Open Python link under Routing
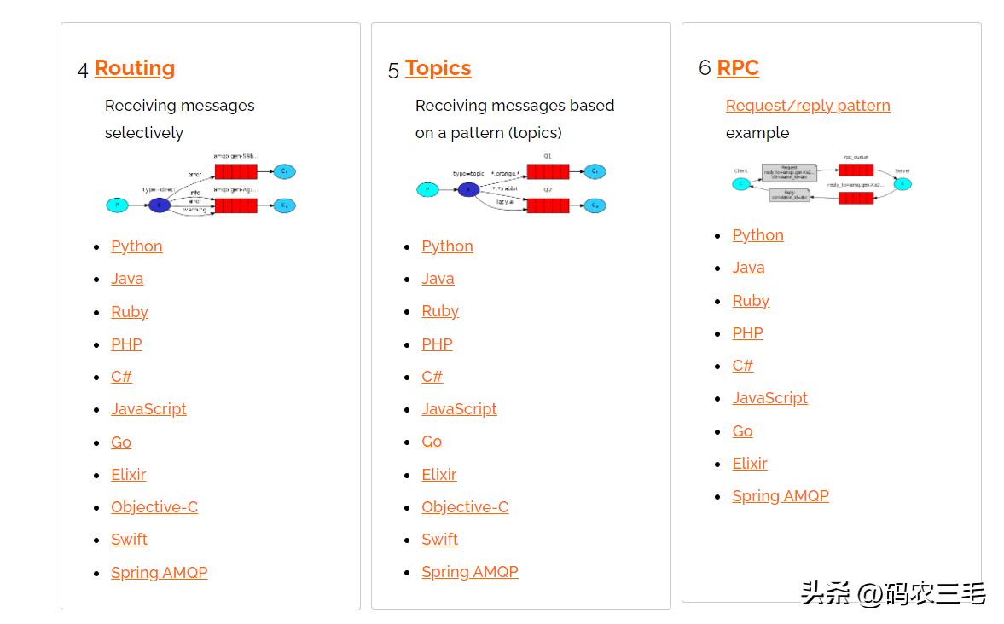This screenshot has width=1004, height=624. point(136,246)
